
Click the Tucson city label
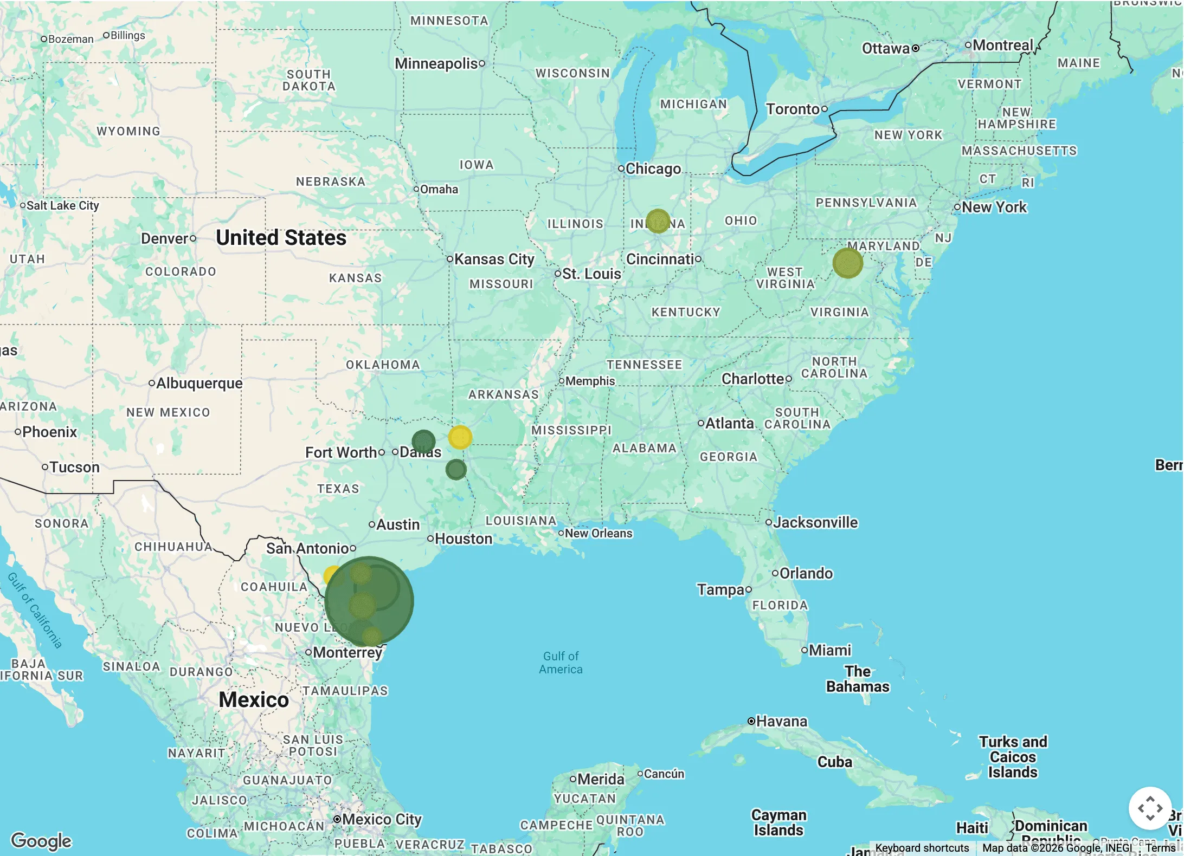pyautogui.click(x=75, y=467)
